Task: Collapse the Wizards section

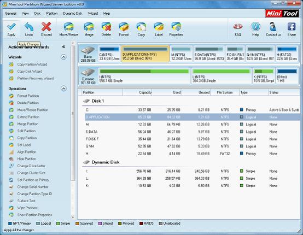Action: click(x=63, y=57)
